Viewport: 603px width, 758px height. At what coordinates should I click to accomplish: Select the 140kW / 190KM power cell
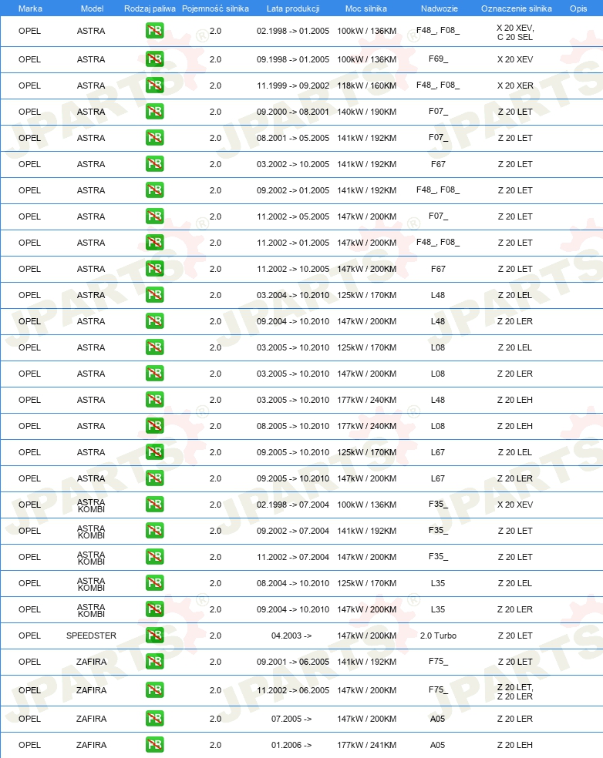coord(367,112)
